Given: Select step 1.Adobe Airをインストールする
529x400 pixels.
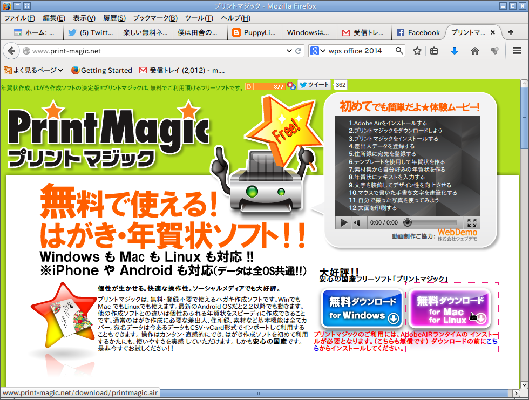Looking at the screenshot, I should [x=388, y=123].
